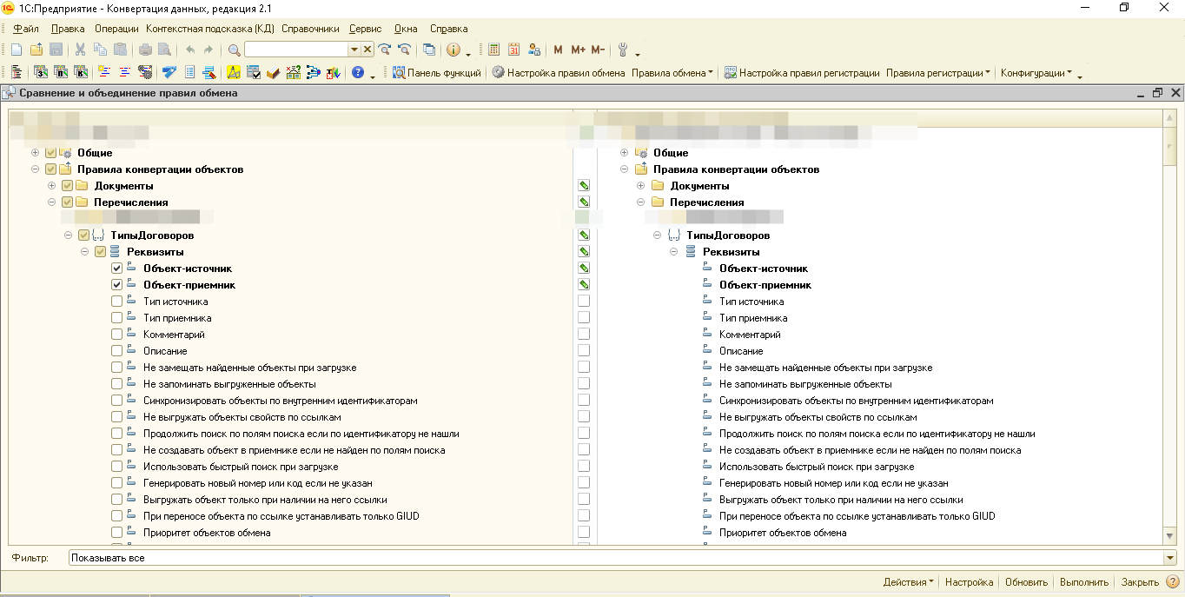Open the Правила обмена dropdown
This screenshot has height=597, width=1185.
coord(672,73)
